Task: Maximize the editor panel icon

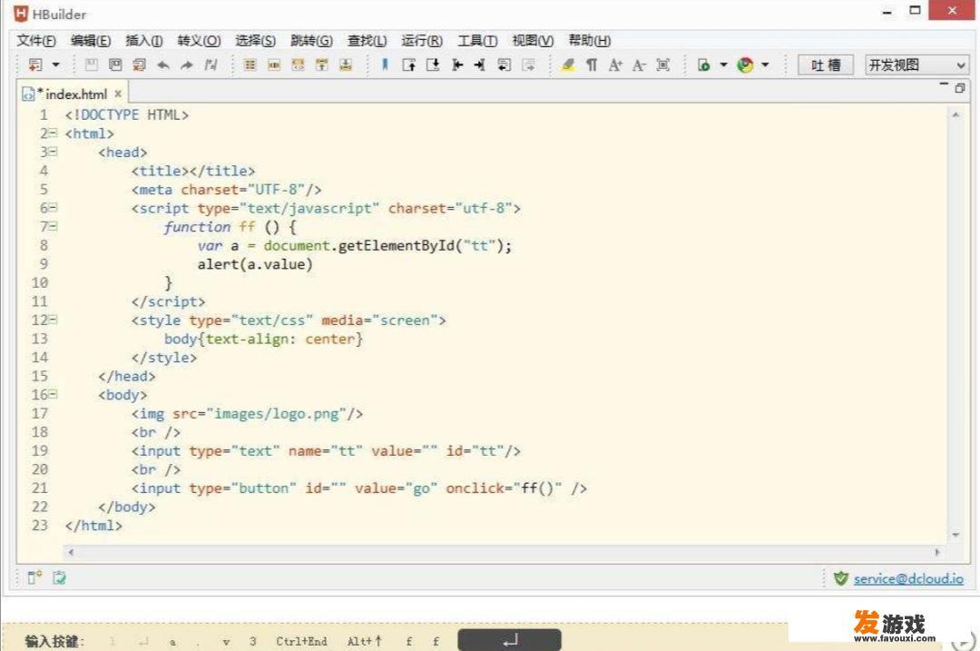Action: click(960, 88)
